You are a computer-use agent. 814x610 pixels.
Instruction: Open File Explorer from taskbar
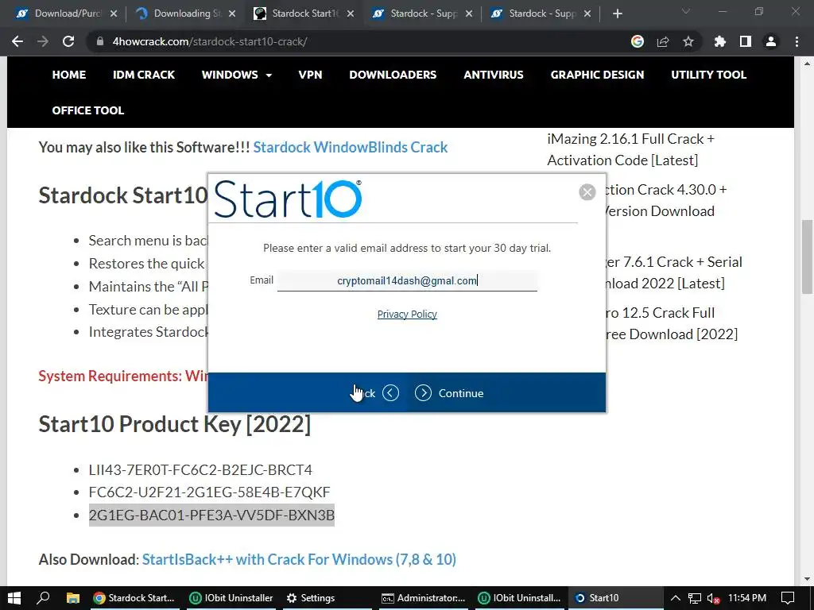pos(72,598)
